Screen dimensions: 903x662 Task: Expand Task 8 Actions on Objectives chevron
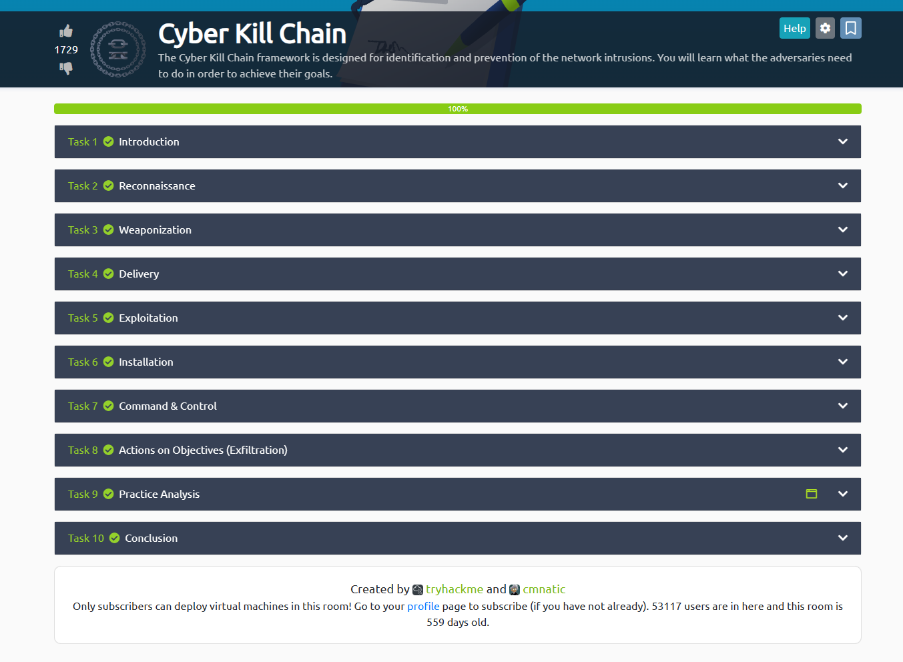click(843, 450)
